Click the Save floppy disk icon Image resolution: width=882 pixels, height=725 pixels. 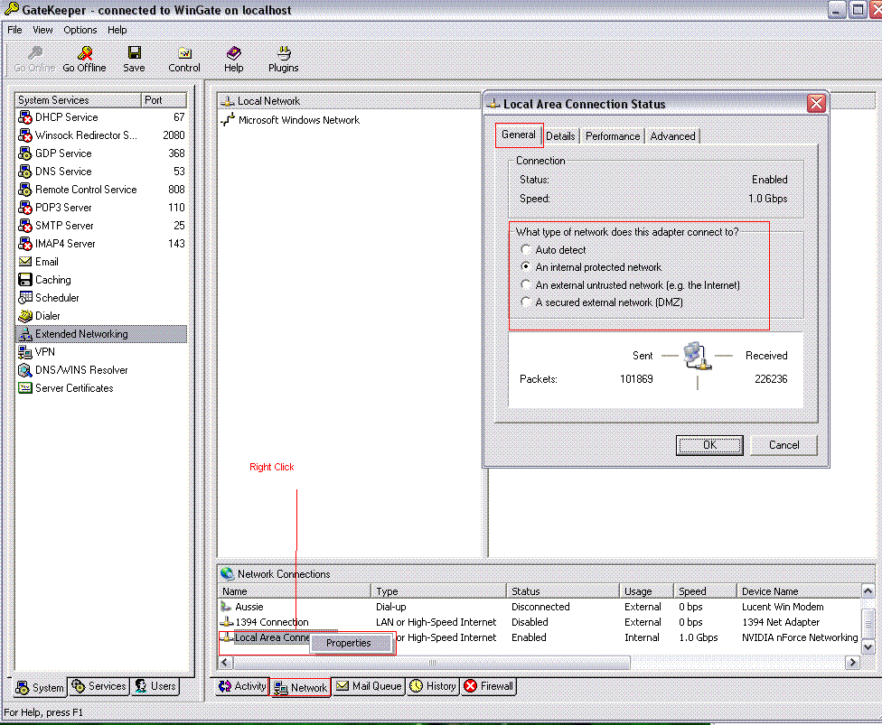click(x=134, y=53)
